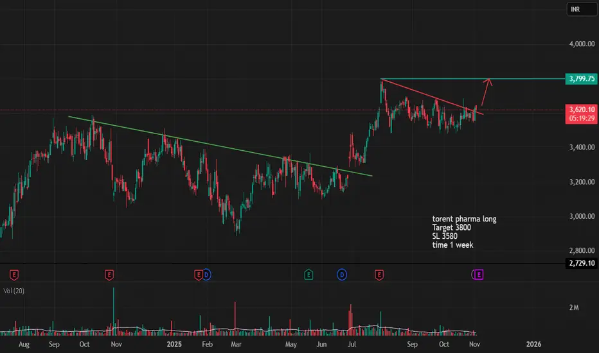This screenshot has width=599, height=353.
Task: Select the red descending trendline drawing
Action: 432,96
